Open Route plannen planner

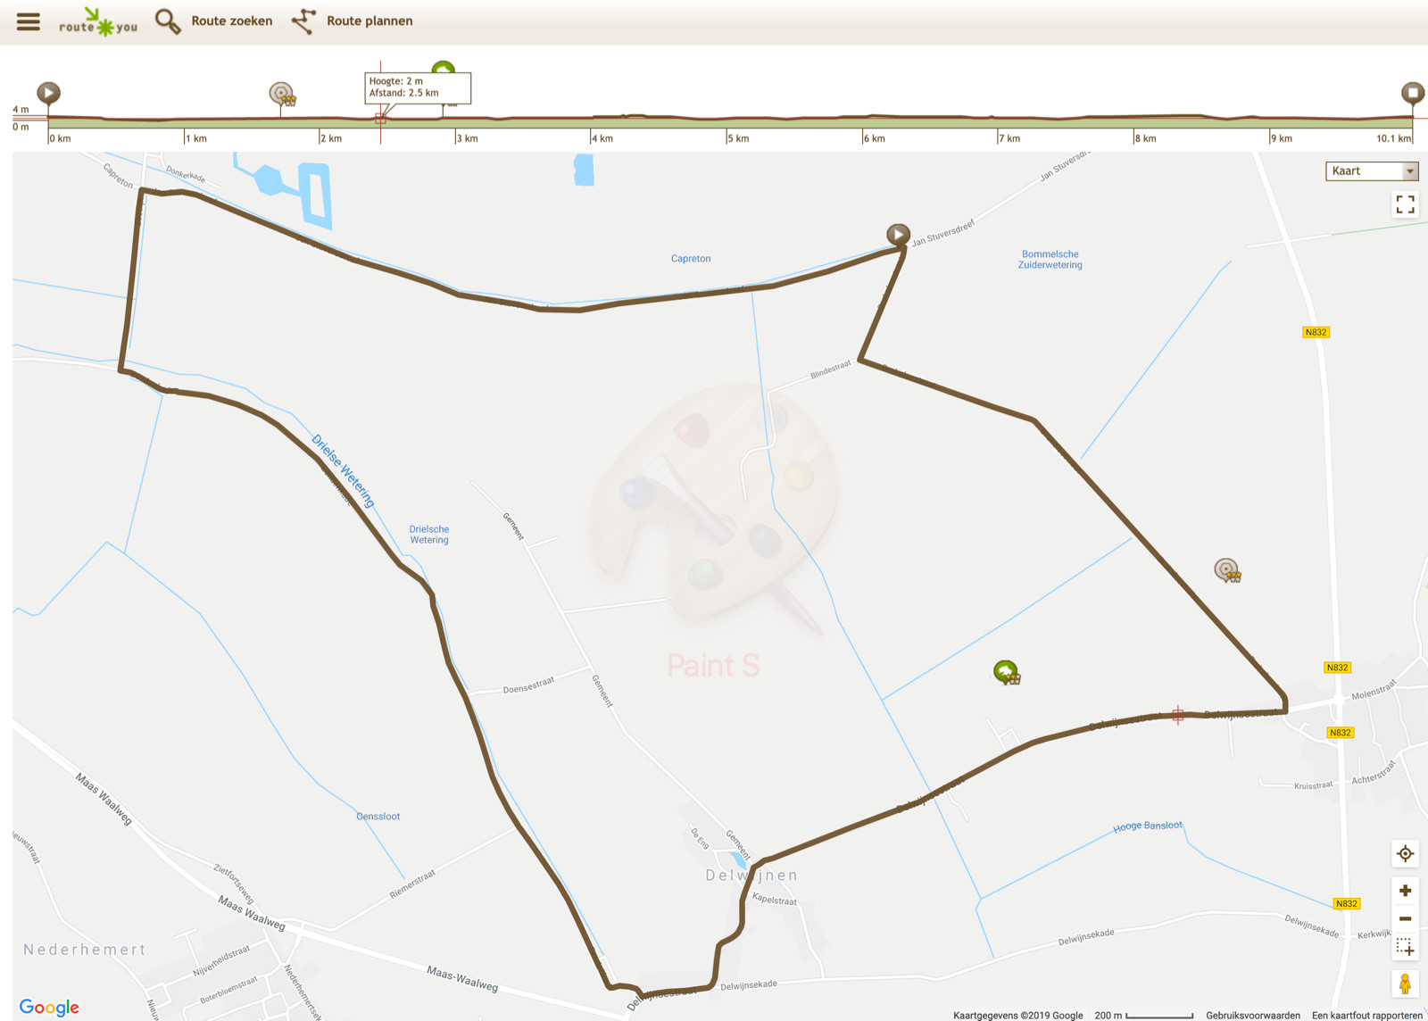point(353,21)
